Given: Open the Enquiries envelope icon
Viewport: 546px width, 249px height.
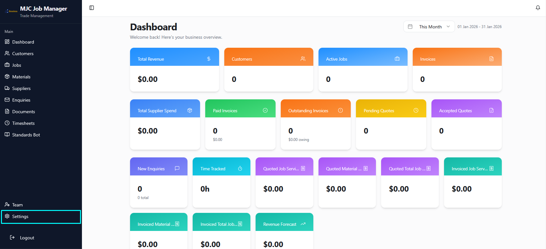Looking at the screenshot, I should 7,100.
